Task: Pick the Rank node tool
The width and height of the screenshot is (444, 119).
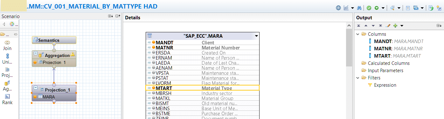Action: [x=7, y=99]
